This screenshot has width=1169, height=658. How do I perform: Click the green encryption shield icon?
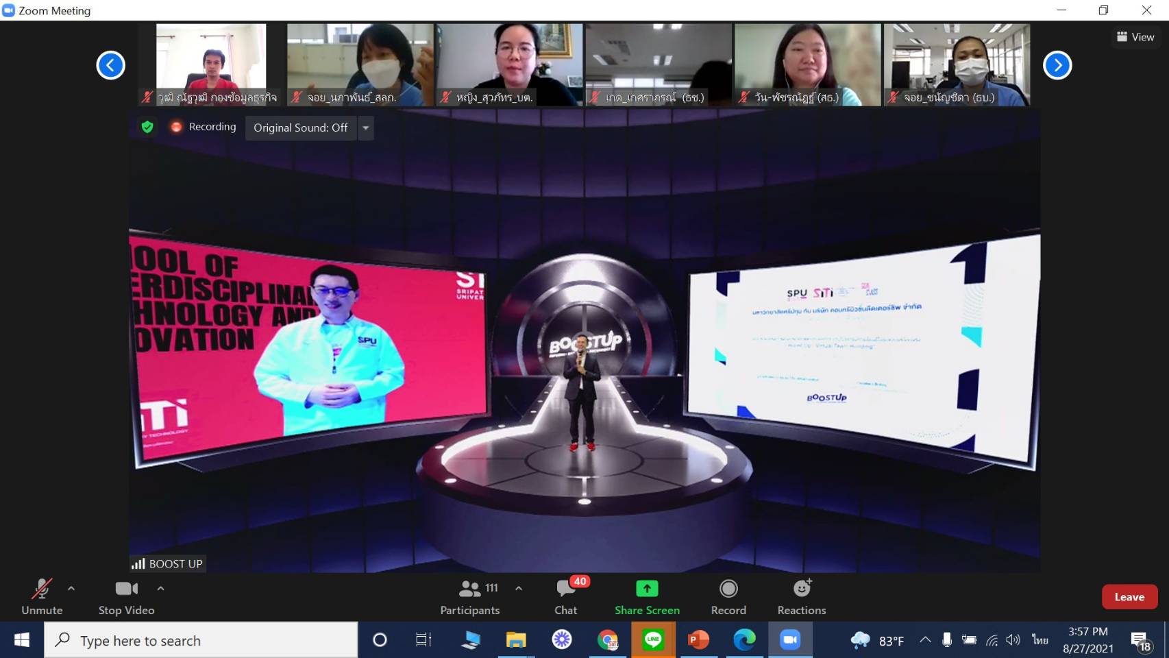click(x=147, y=127)
